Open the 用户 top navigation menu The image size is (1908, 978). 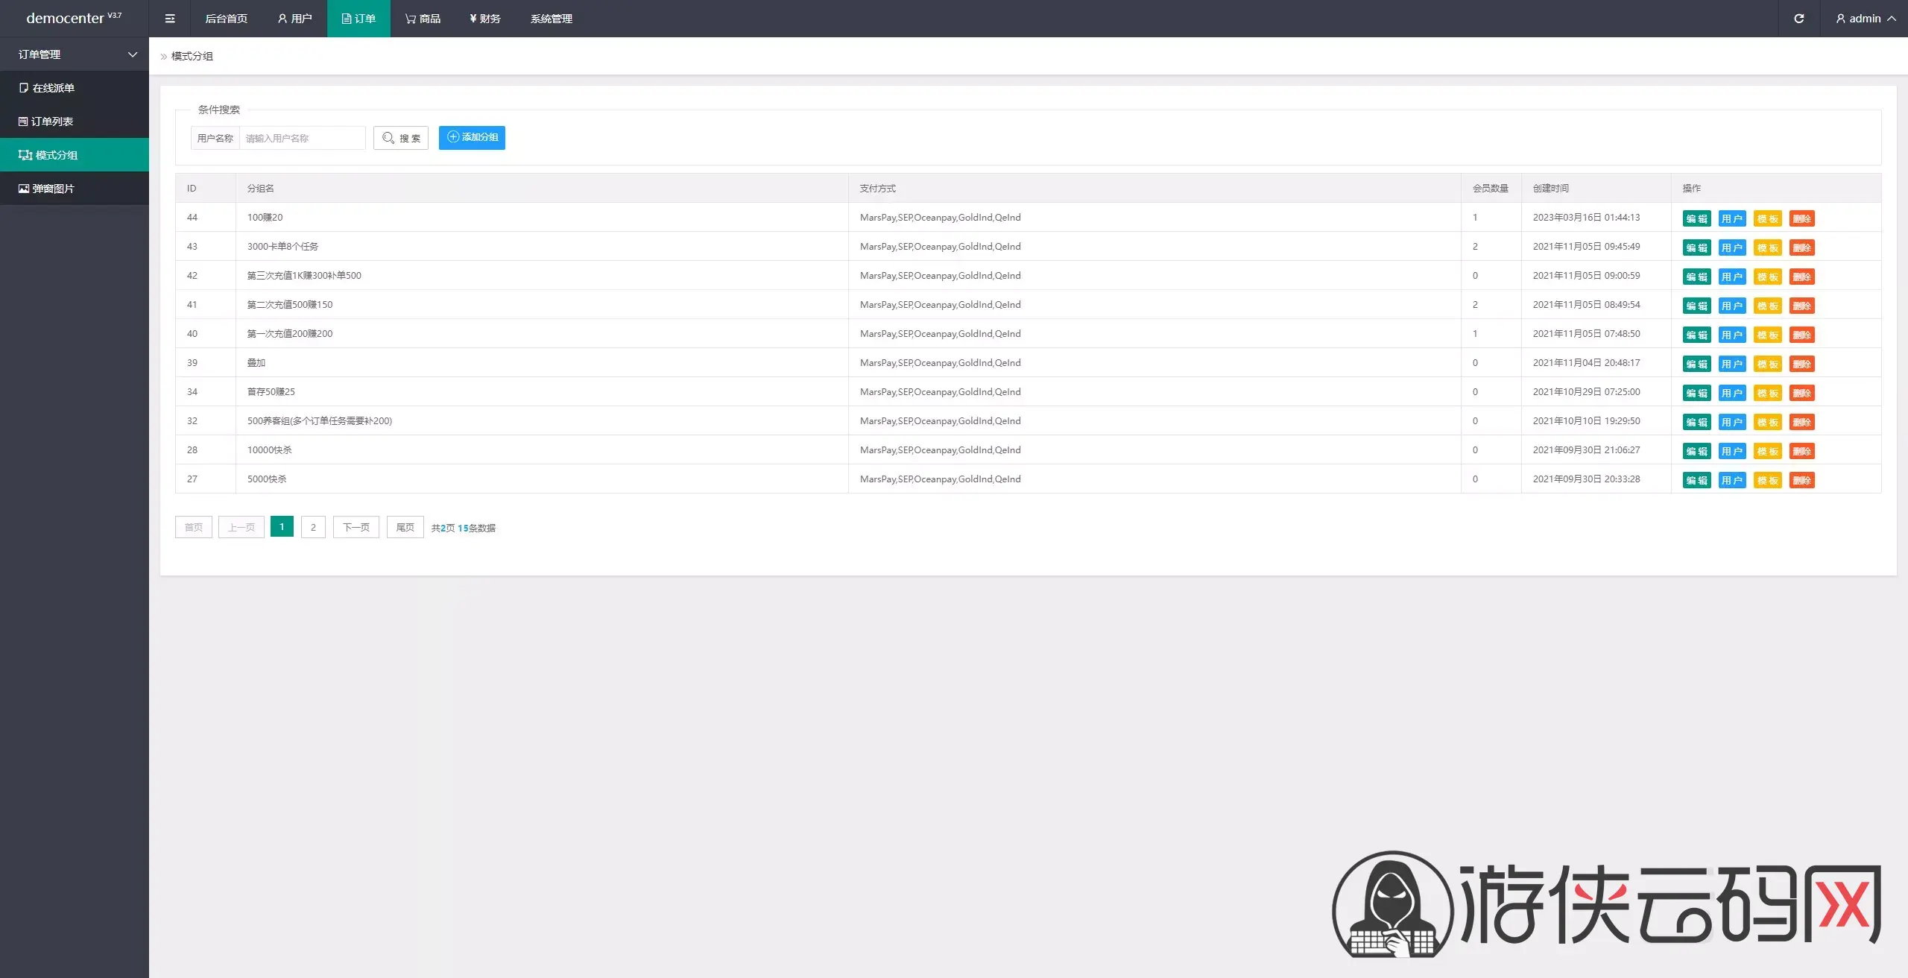click(294, 19)
